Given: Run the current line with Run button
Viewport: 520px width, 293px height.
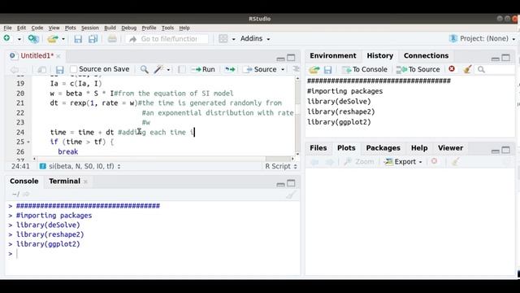Looking at the screenshot, I should point(203,69).
